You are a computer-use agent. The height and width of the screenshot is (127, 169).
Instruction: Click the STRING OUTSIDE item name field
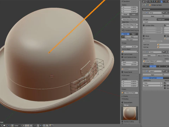tap(131, 93)
